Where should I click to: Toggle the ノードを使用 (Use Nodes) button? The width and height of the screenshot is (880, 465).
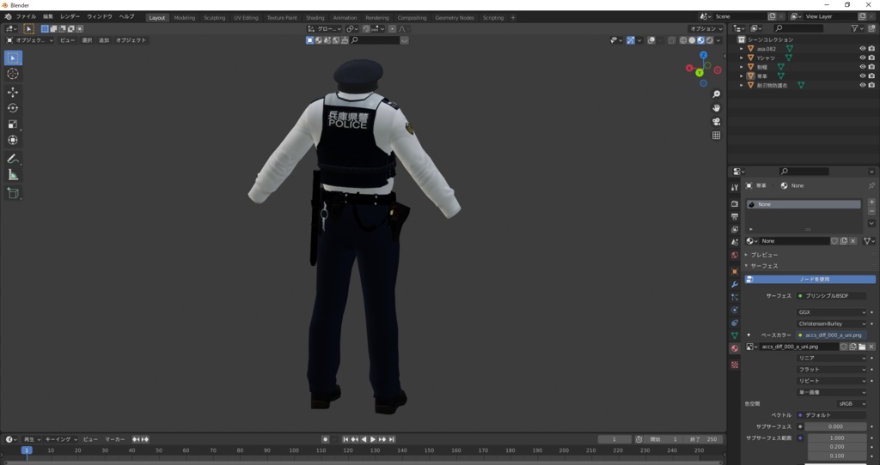pos(810,279)
